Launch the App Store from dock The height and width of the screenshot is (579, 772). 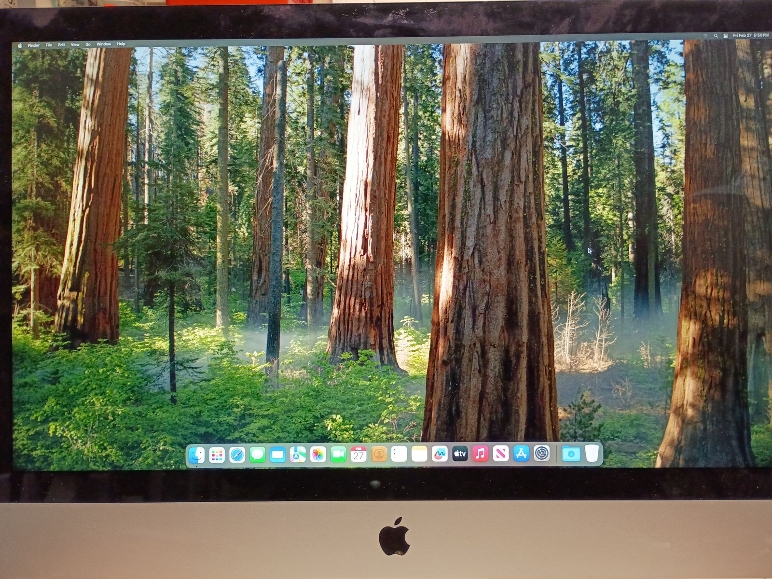tap(521, 454)
